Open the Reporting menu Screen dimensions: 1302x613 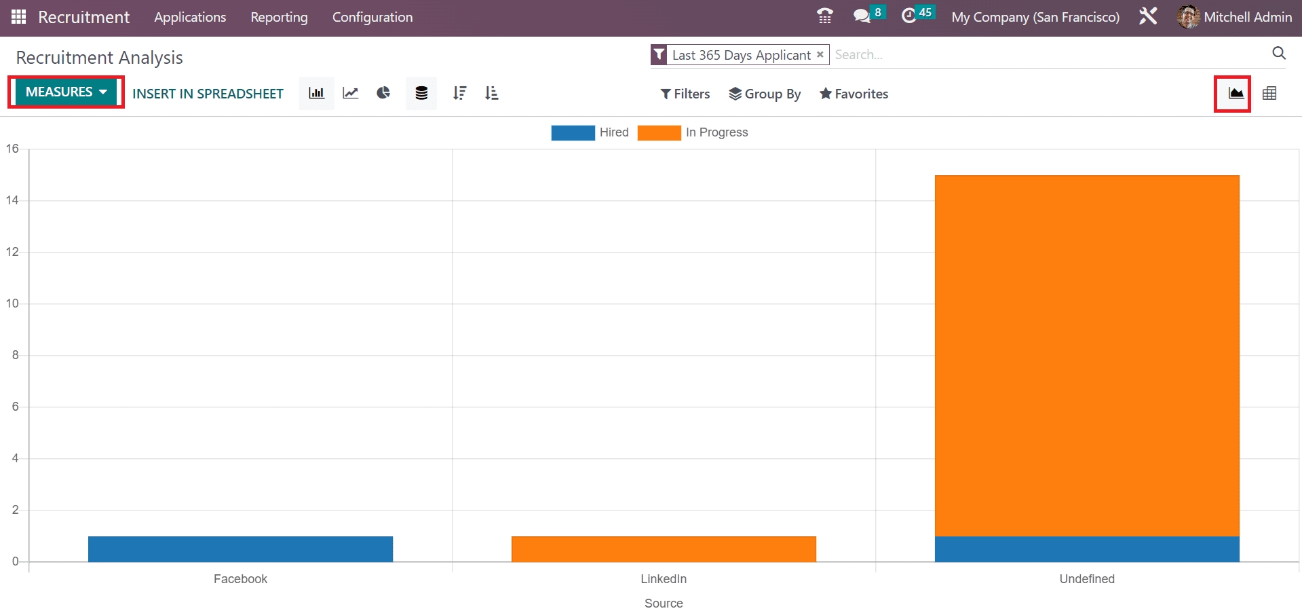[x=279, y=17]
